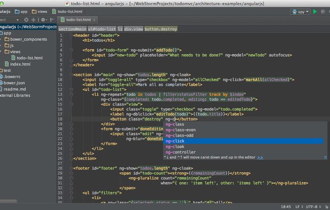
Task: Toggle the read-only lock icon in status bar
Action: tap(326, 207)
